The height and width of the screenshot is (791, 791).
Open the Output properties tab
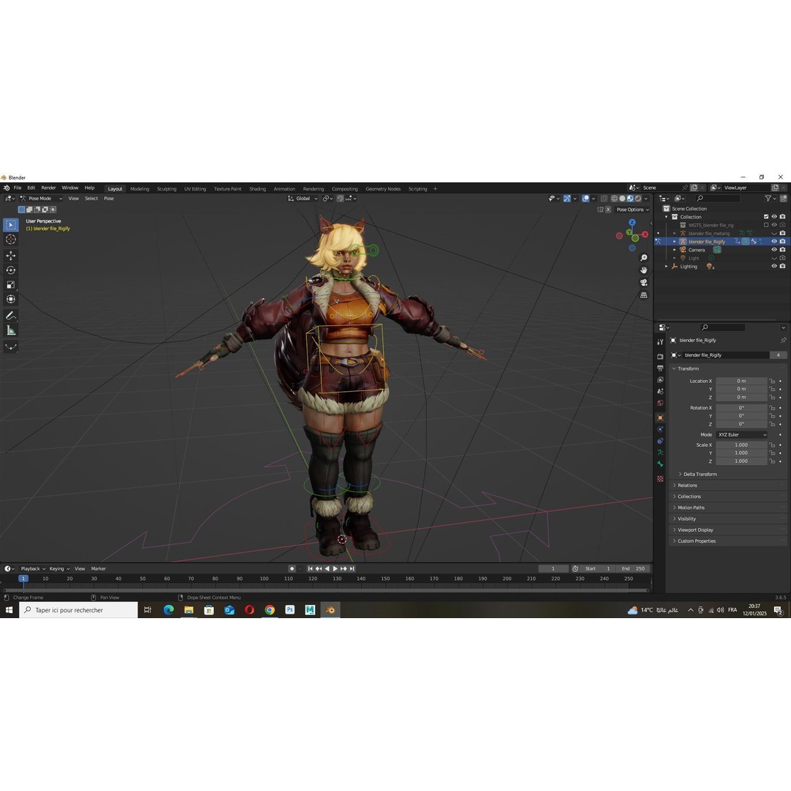coord(660,368)
